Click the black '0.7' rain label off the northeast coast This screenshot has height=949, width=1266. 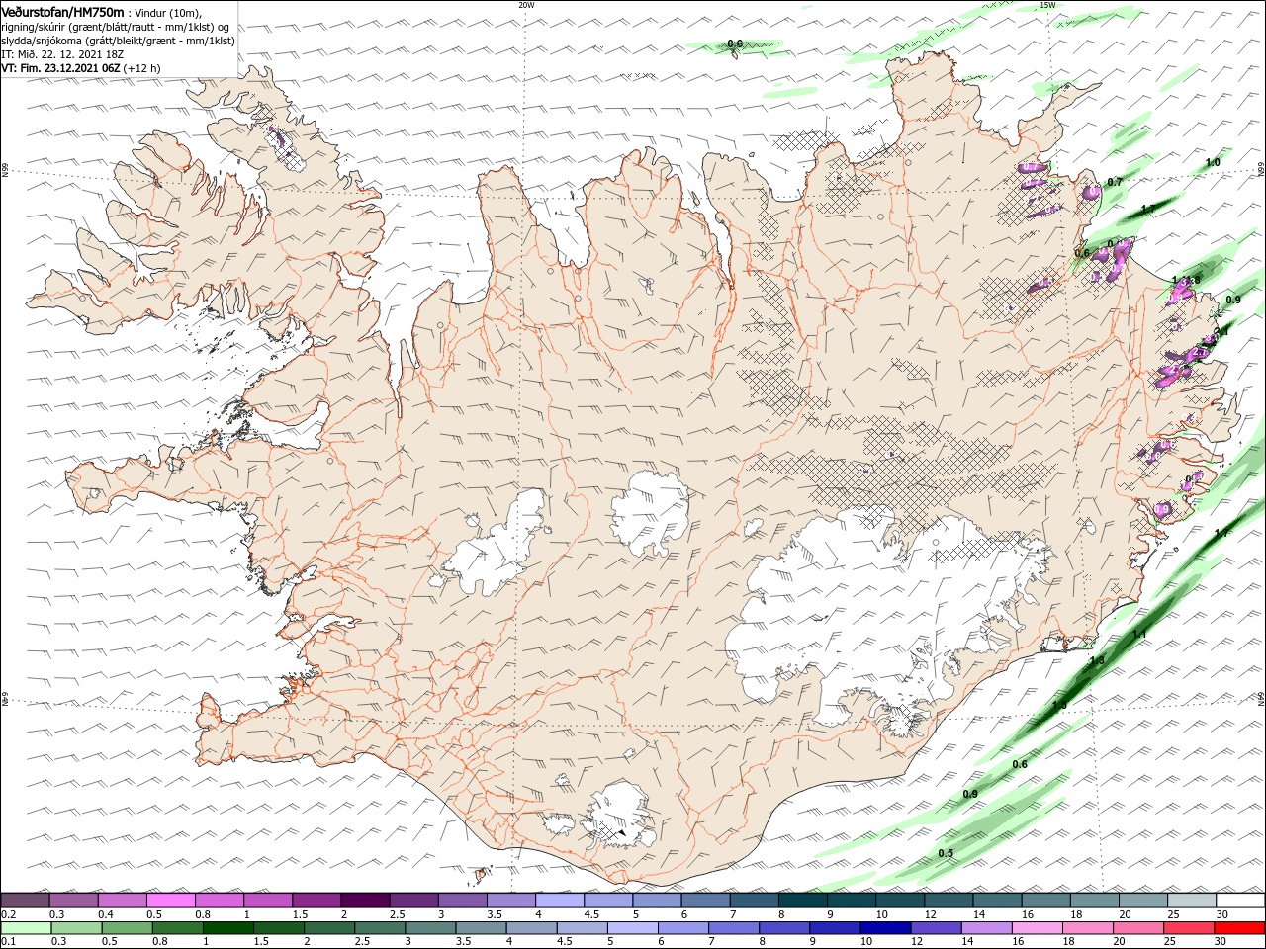pyautogui.click(x=1115, y=182)
